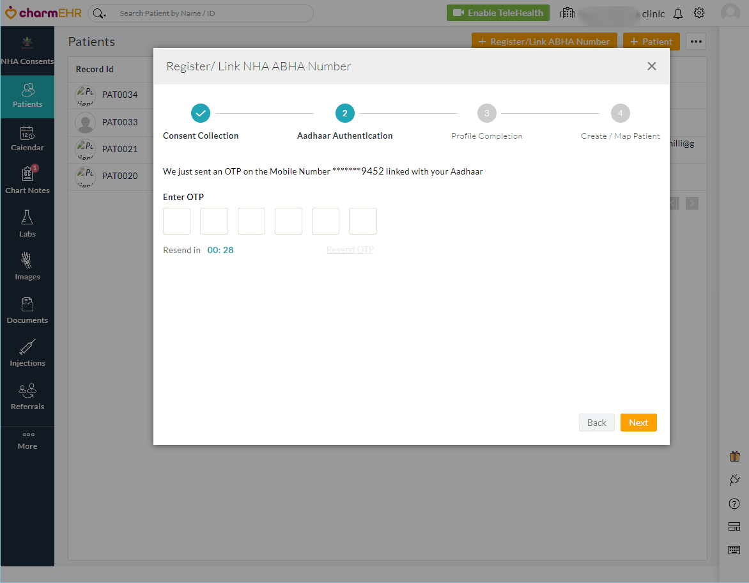This screenshot has width=749, height=583.
Task: Open the Injections section
Action: [27, 352]
